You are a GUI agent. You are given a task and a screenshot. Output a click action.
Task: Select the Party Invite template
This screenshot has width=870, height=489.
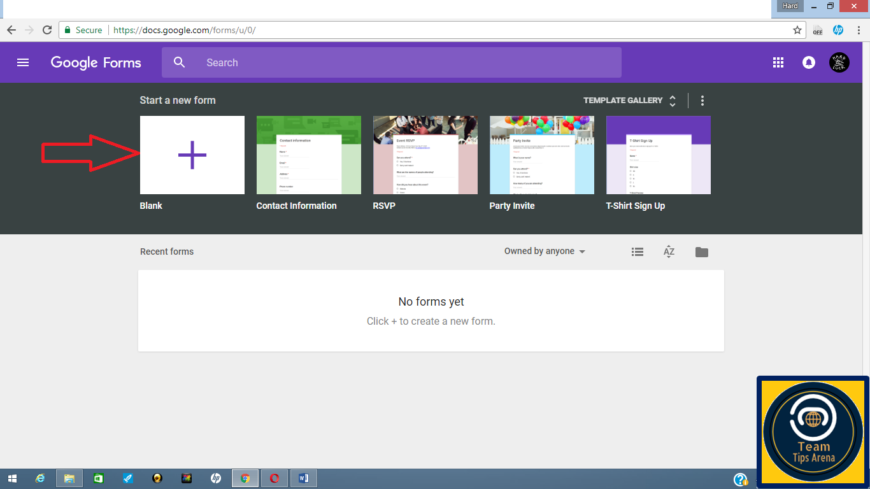click(x=541, y=155)
